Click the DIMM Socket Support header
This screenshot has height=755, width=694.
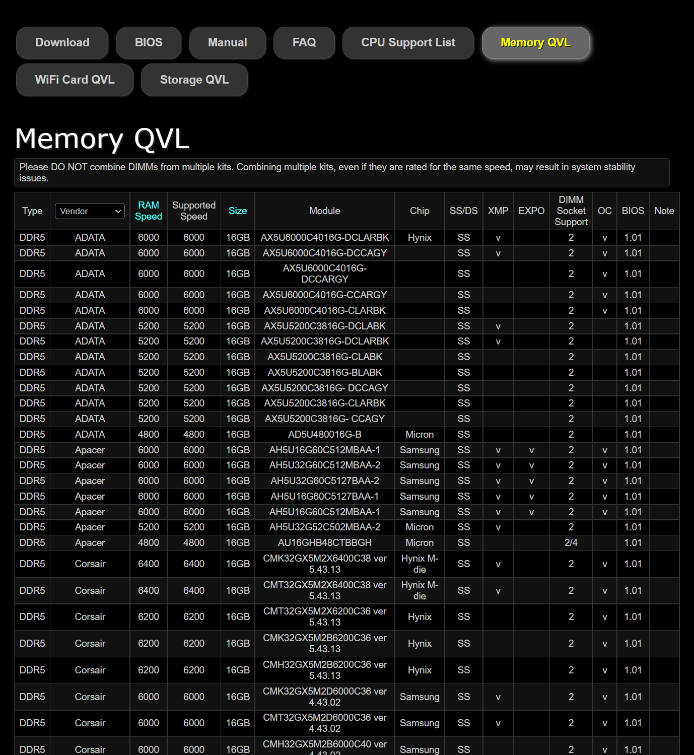click(571, 211)
